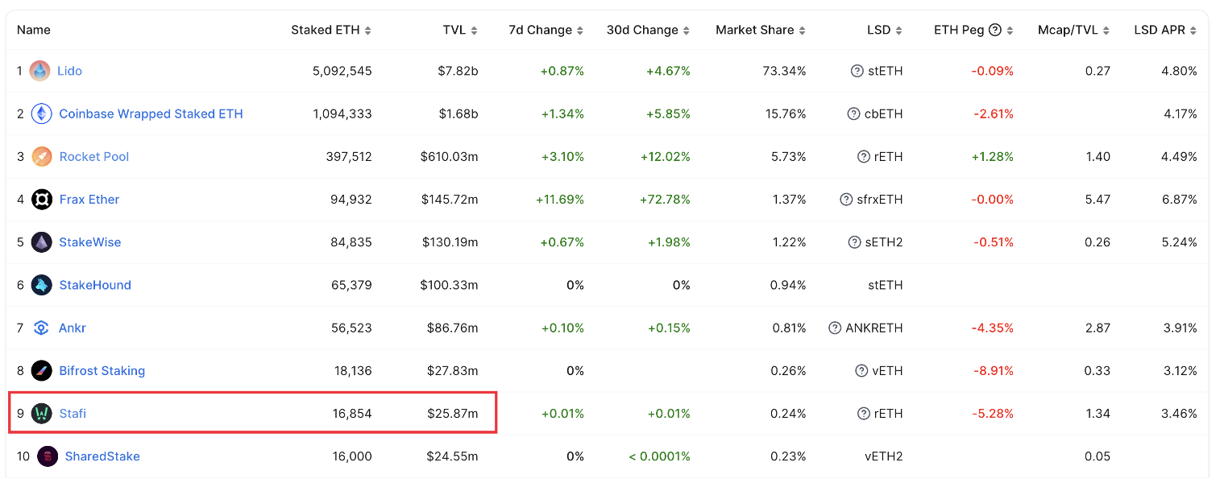Click the Lido protocol logo icon
1220x491 pixels.
39,71
